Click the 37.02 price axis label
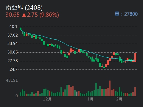Screen dimensions: 143x107 13,35
